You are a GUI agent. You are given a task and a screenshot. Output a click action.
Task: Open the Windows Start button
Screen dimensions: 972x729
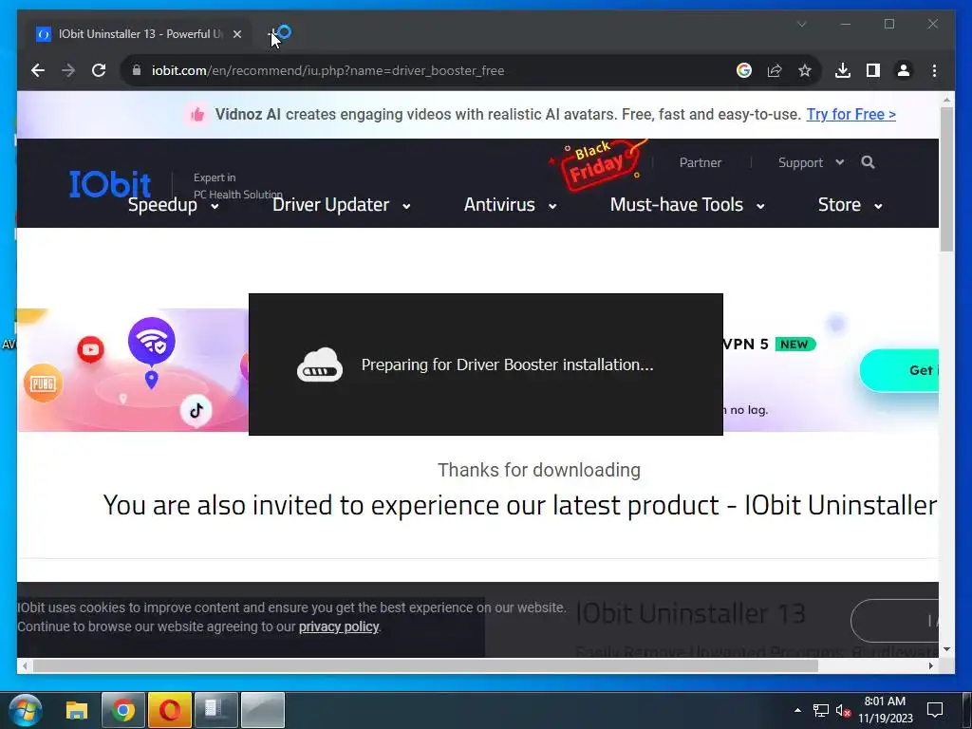(26, 710)
